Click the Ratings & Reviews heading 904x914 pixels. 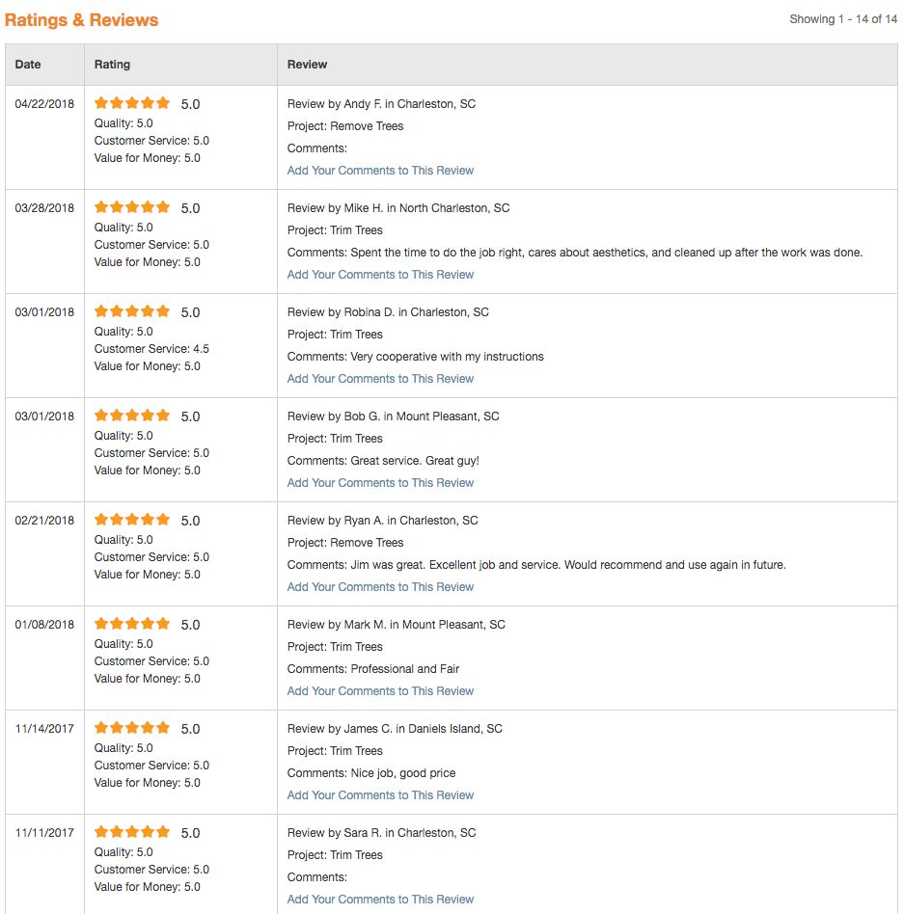(x=81, y=18)
